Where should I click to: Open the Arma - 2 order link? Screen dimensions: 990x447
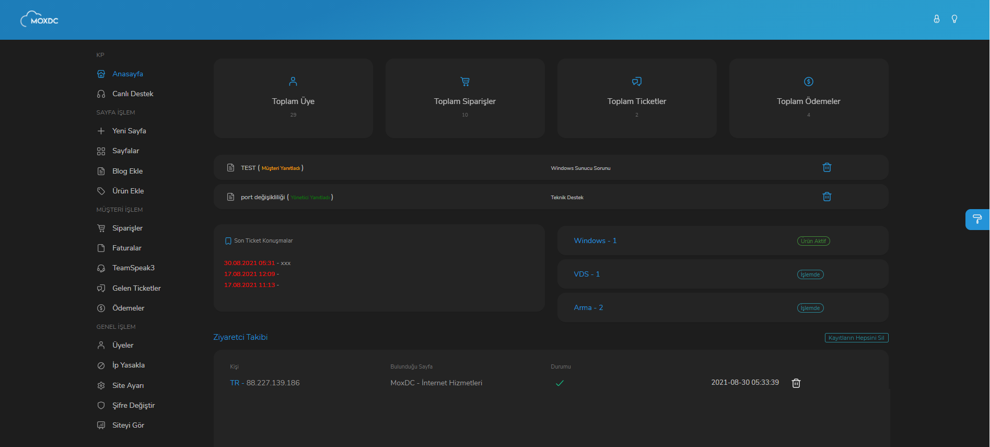pos(588,307)
